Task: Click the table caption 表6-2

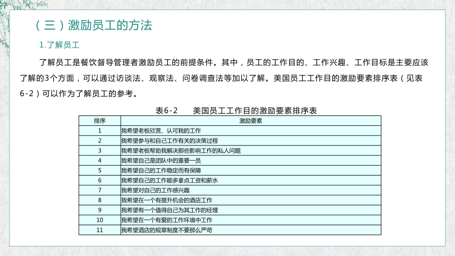Action: (166, 111)
